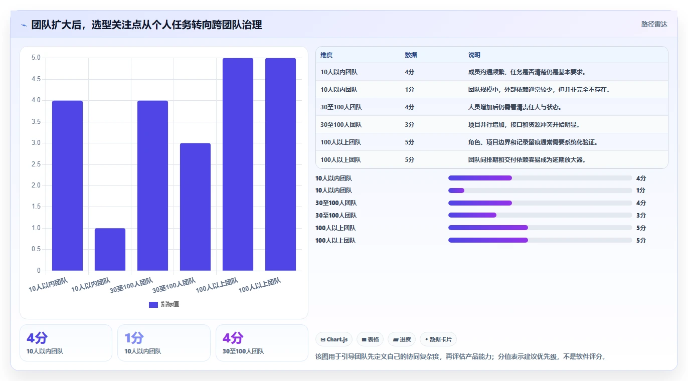Click the 5.0 tick on the chart's y-axis

(36, 58)
